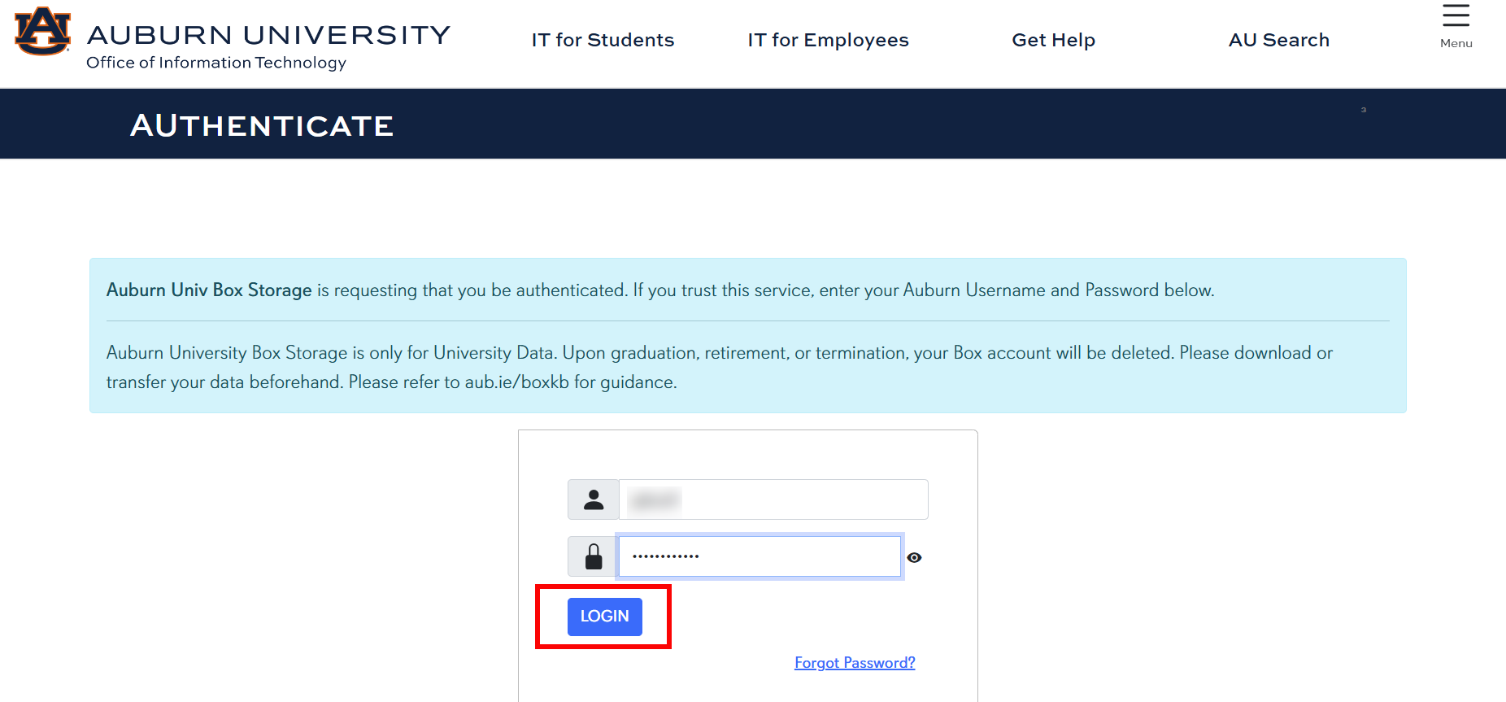Click the aub.ie/boxkb guidance reference

[x=516, y=382]
